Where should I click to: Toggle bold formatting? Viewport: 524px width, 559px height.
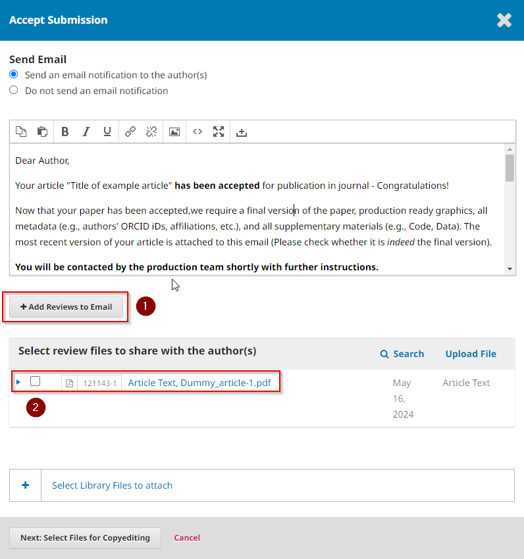tap(65, 132)
